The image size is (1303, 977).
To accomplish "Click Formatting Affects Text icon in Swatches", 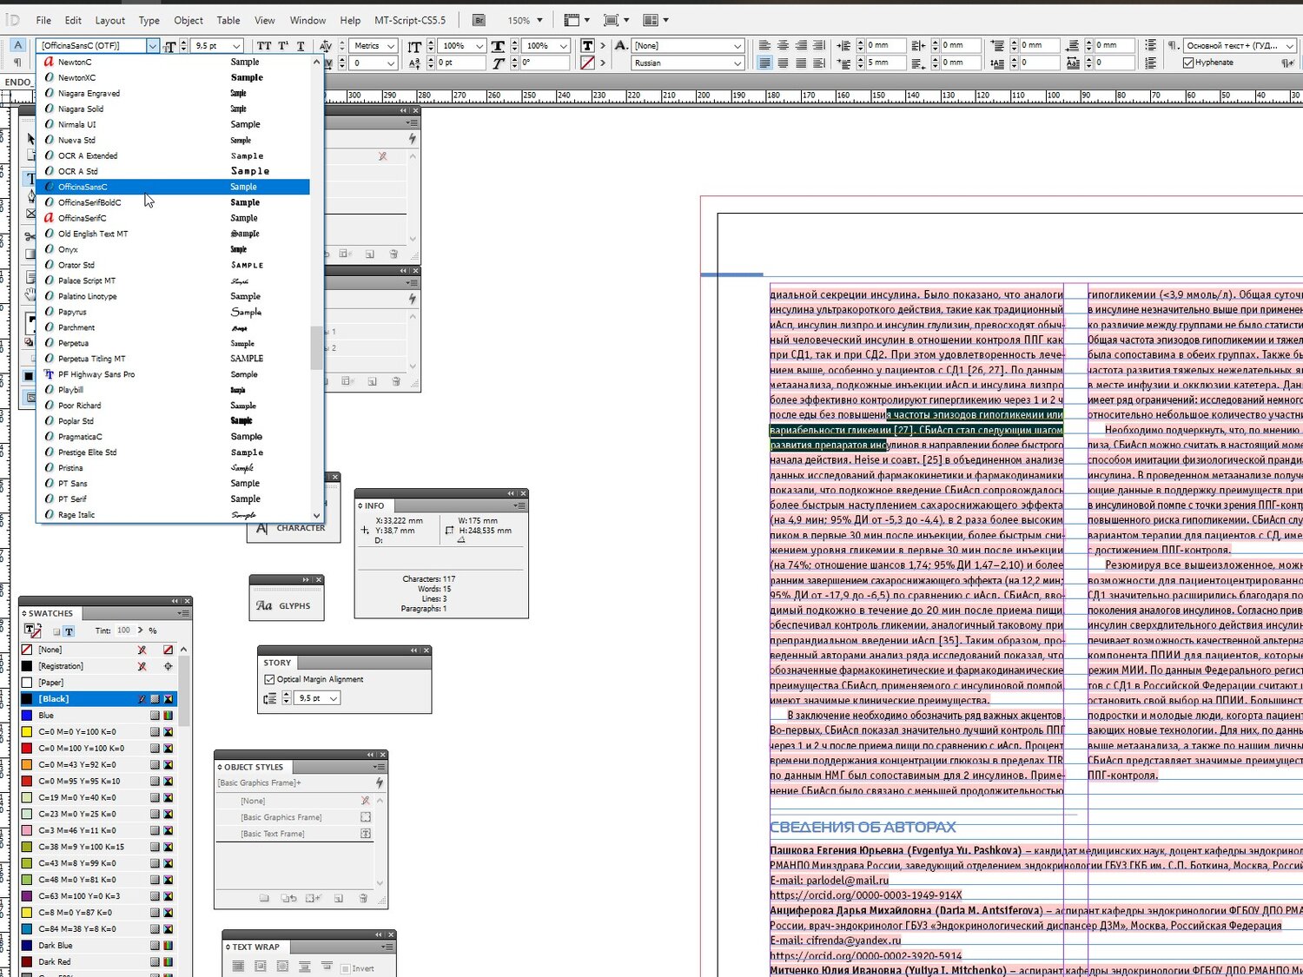I will 69,631.
